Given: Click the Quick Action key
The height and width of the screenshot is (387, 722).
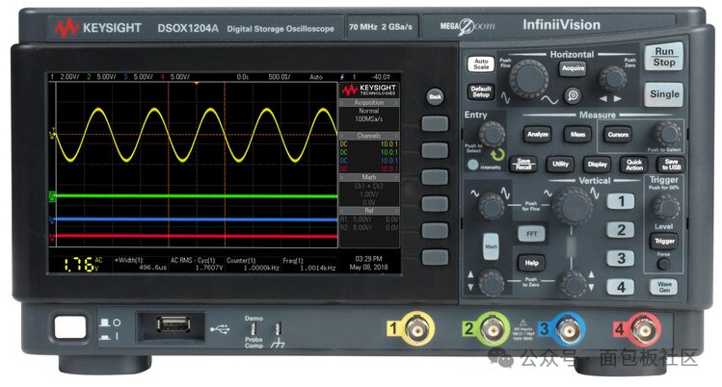Looking at the screenshot, I should [x=634, y=164].
